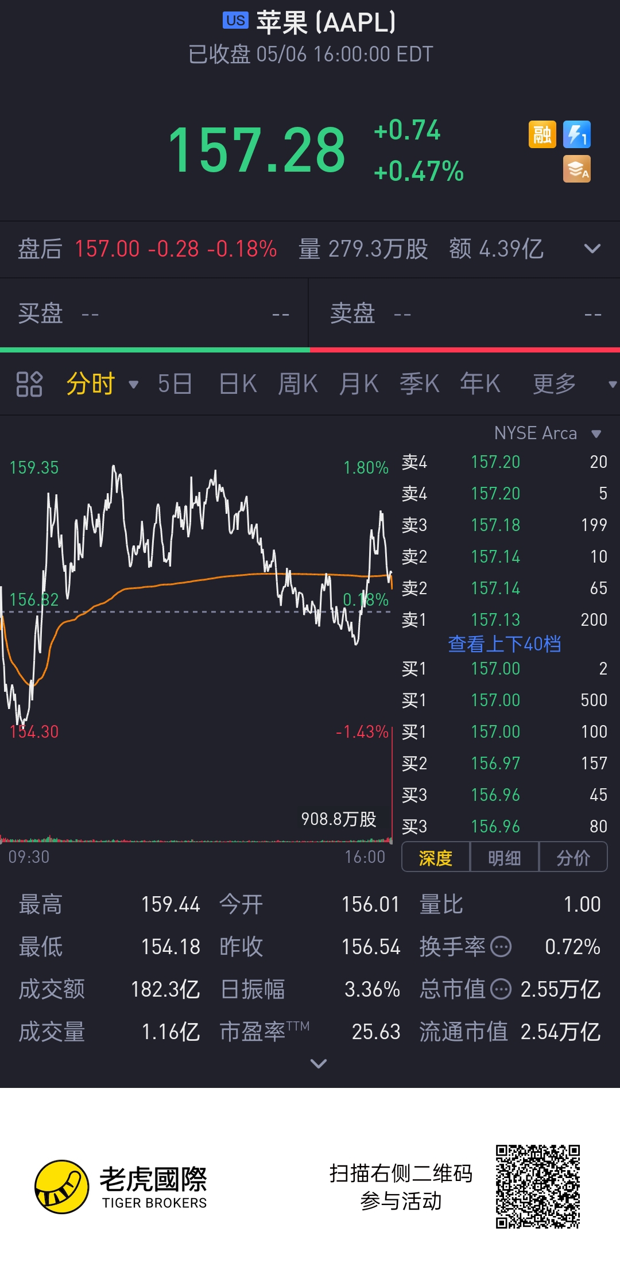The width and height of the screenshot is (620, 1286).
Task: Select 卖2 157.14 row with 65
Action: tap(504, 588)
